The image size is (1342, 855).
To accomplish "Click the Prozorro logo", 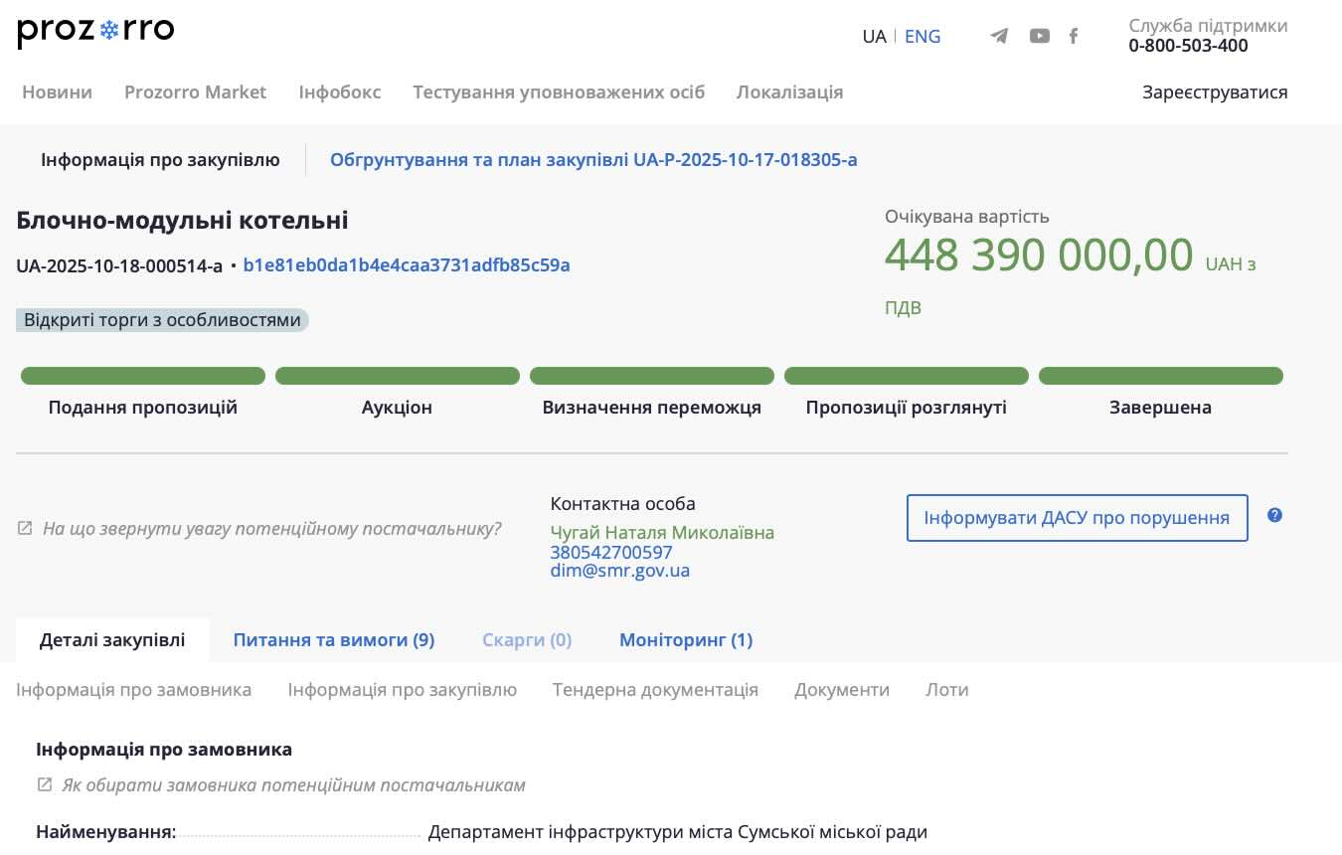I will click(x=95, y=32).
